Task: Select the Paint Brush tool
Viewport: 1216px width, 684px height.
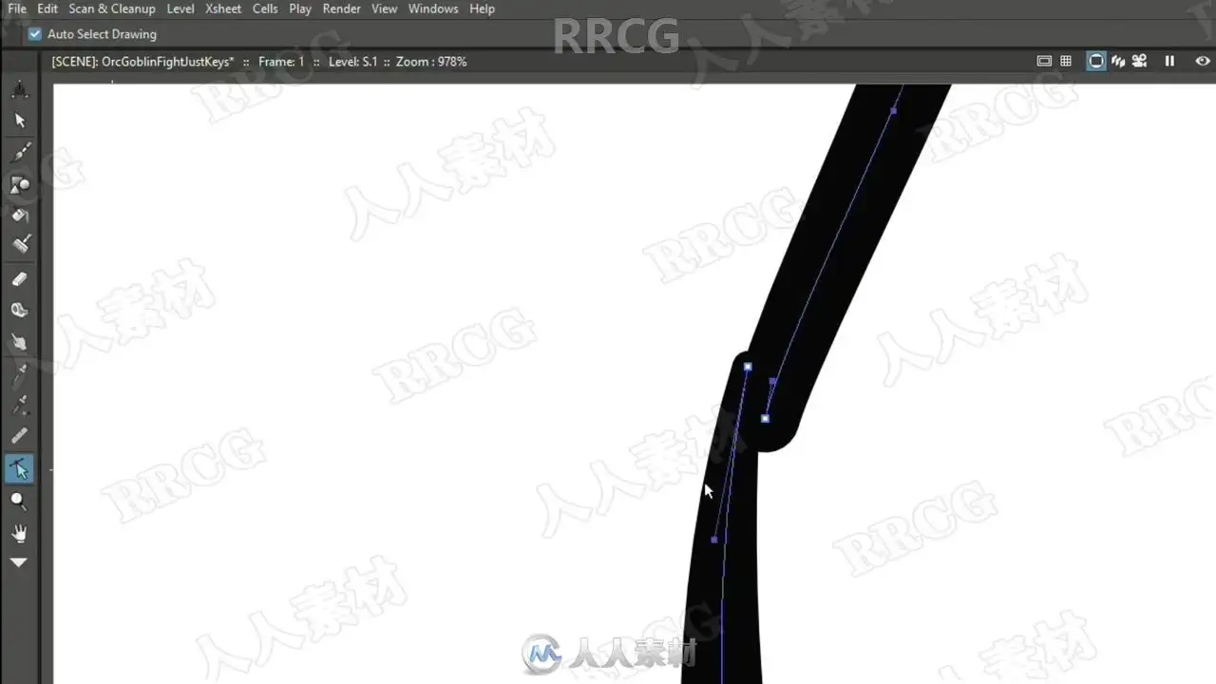Action: [x=19, y=245]
